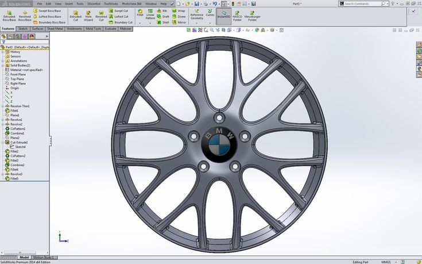Select Boundary Boss/Base tool
The image size is (422, 264).
click(49, 22)
